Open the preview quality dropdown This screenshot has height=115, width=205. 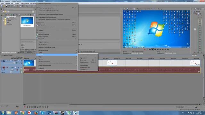(x=151, y=9)
